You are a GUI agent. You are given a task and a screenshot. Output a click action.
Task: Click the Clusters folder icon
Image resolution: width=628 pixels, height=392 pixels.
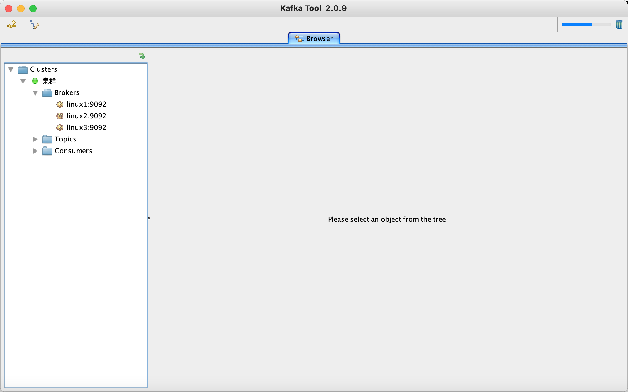point(23,70)
